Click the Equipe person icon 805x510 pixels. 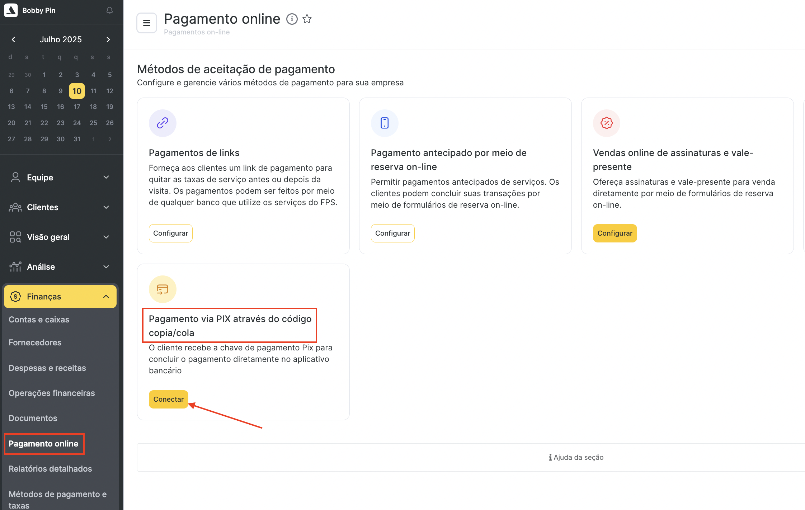(x=15, y=177)
